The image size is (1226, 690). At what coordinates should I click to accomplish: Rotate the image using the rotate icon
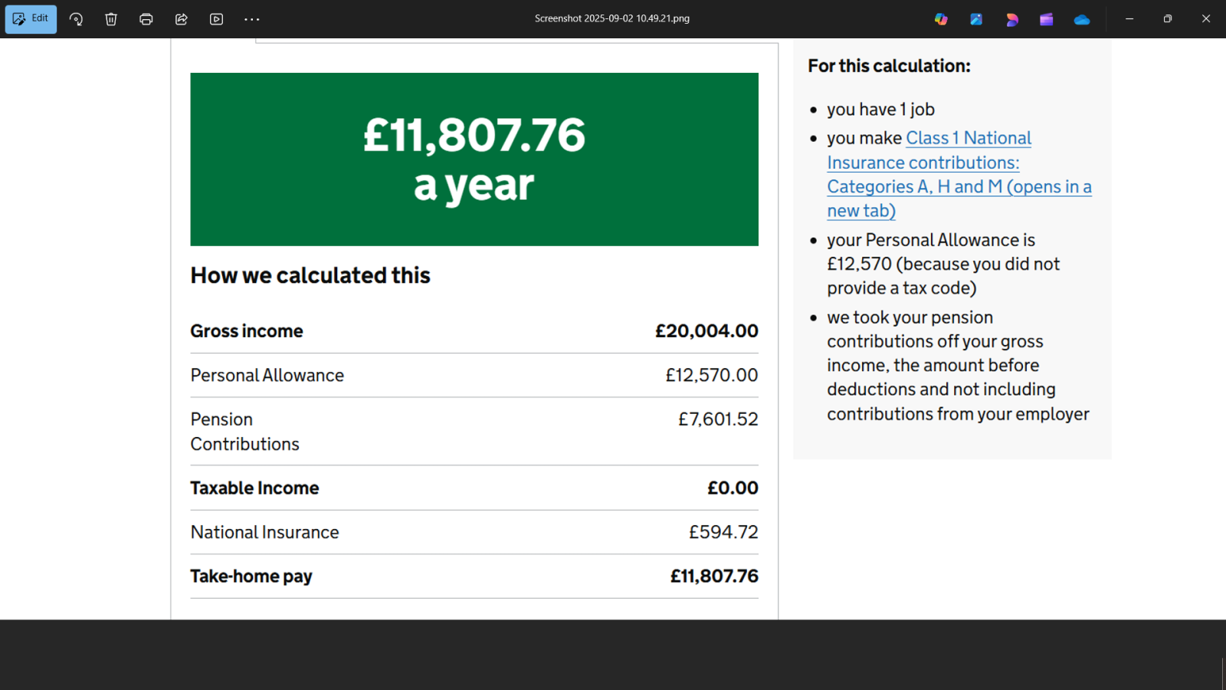coord(76,19)
